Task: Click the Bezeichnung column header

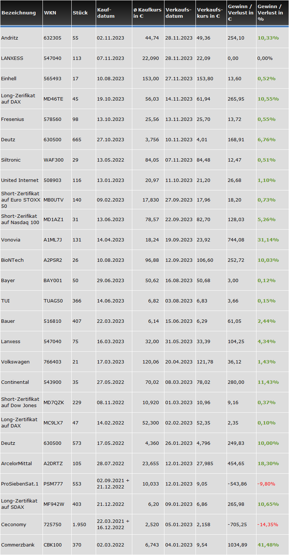Action: pyautogui.click(x=18, y=13)
